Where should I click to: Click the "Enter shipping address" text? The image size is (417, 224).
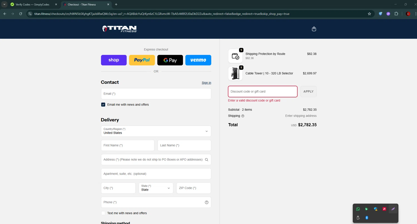(301, 116)
